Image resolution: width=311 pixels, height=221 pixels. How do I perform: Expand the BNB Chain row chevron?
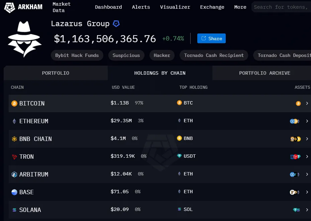click(x=307, y=139)
